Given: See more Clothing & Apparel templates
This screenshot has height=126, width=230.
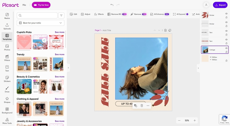Looking at the screenshot, I should point(60,99).
